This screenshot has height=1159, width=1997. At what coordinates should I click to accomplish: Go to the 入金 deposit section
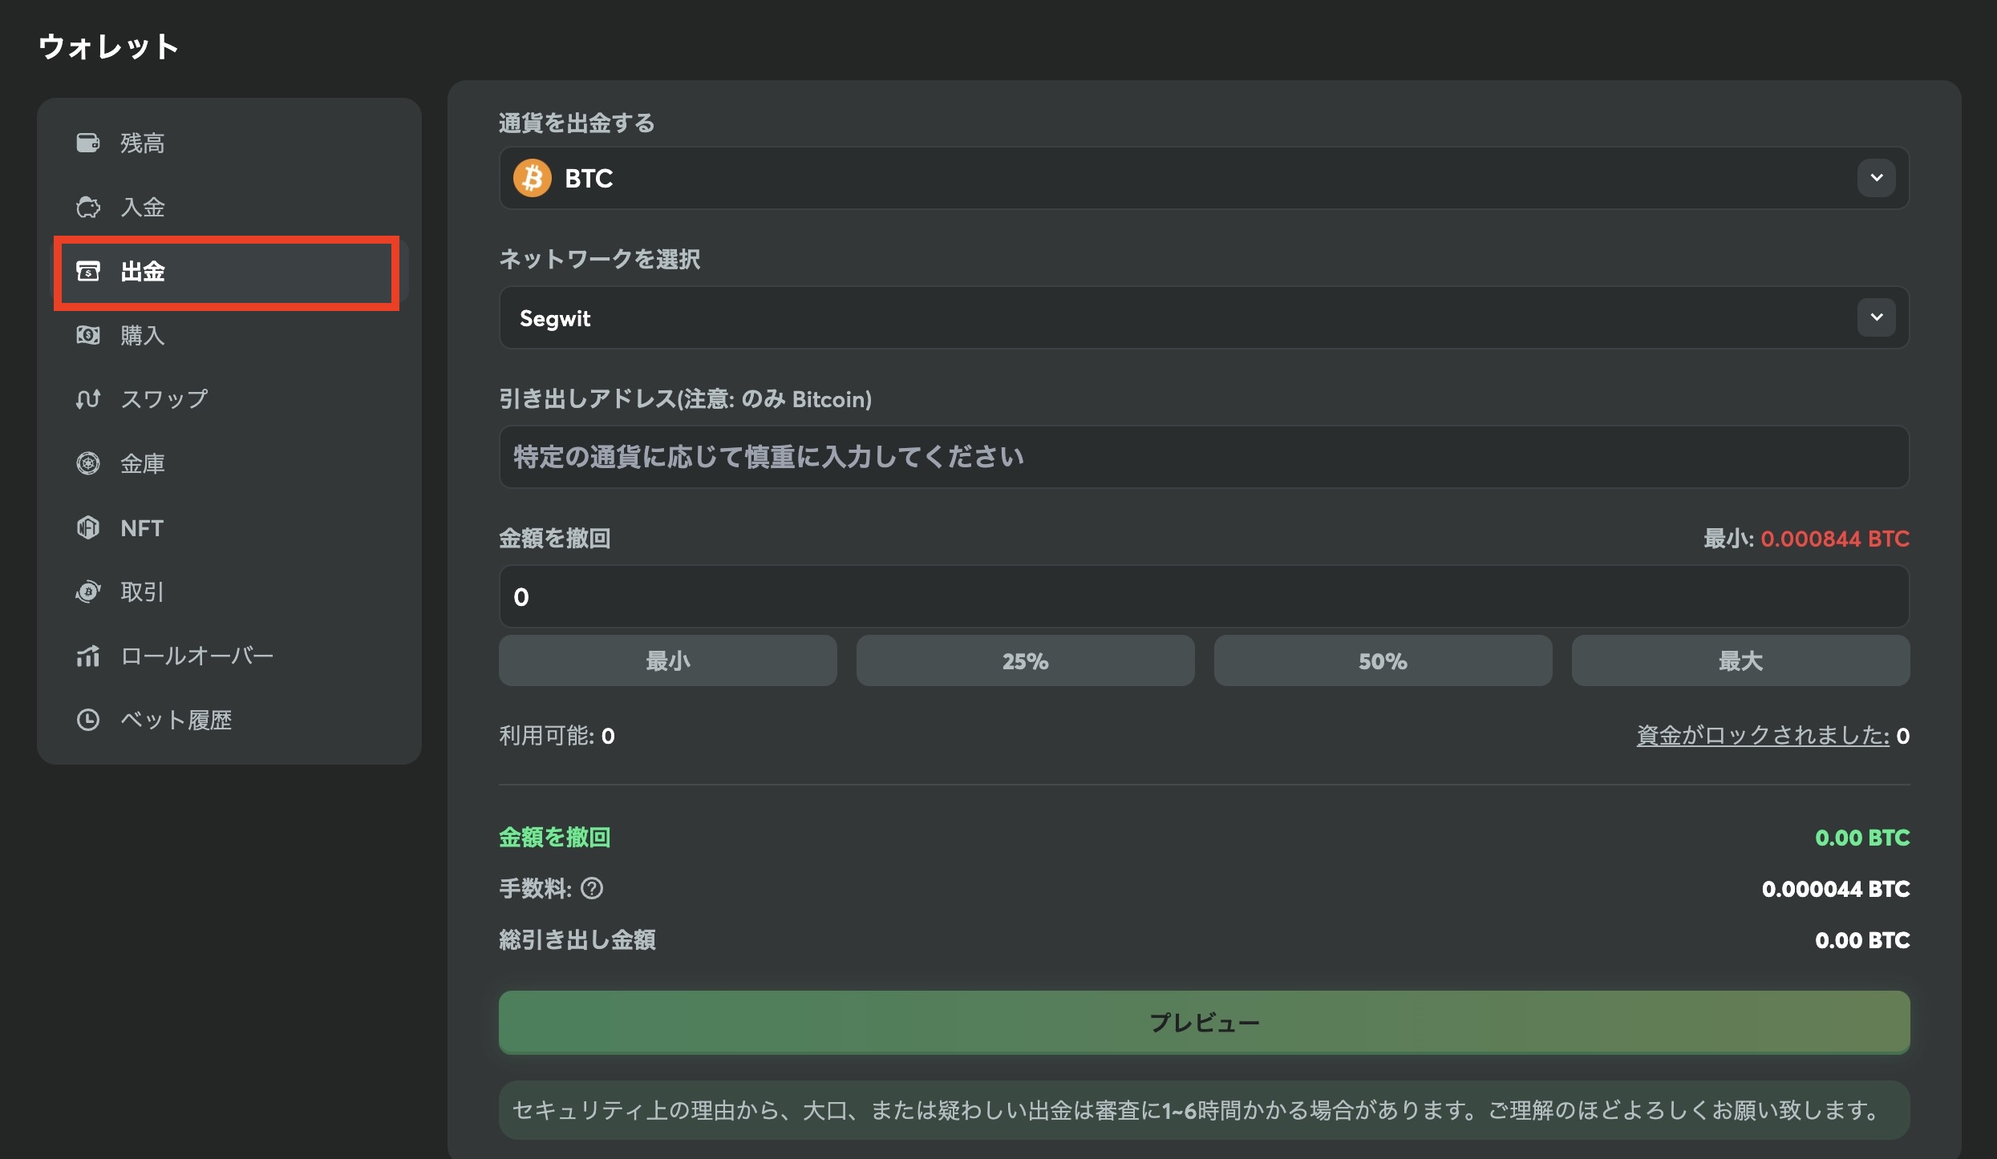pos(229,207)
